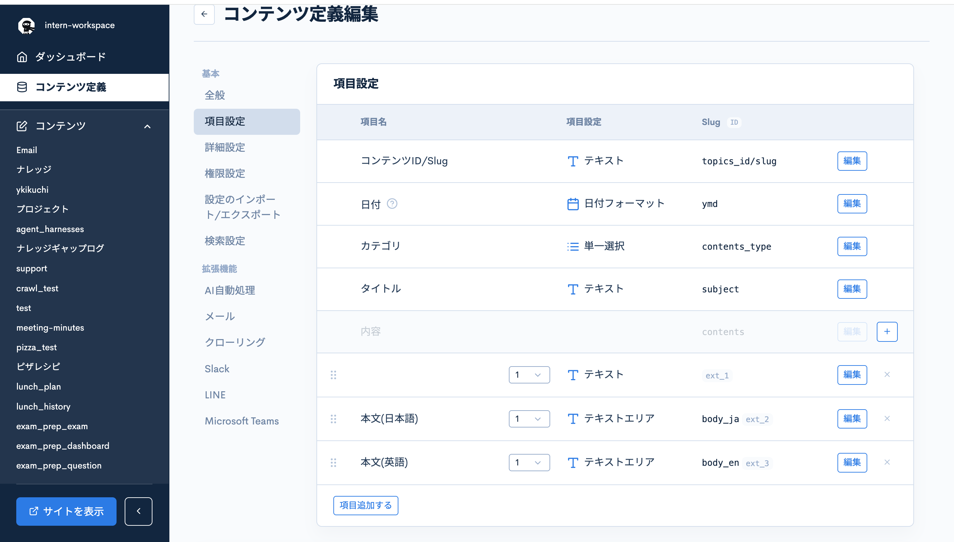This screenshot has width=954, height=542.
Task: Click the back arrow button beside page title
Action: (204, 14)
